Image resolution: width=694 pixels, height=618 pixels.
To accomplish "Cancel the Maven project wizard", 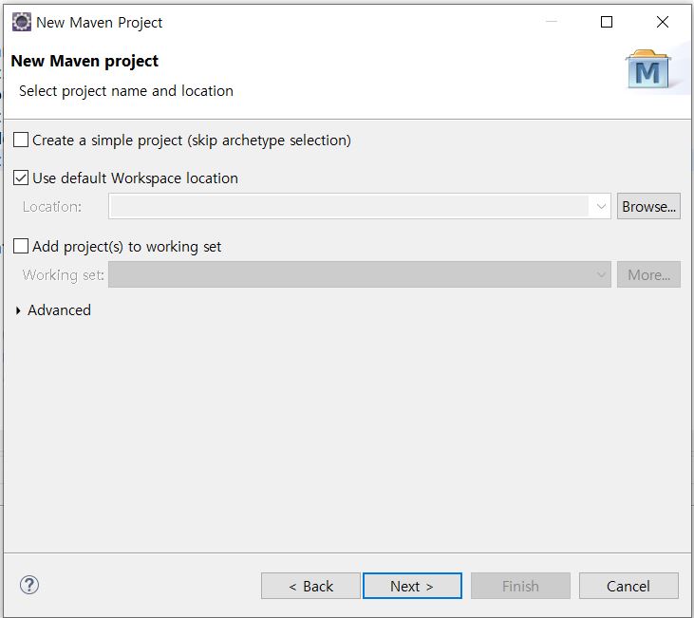I will click(x=628, y=586).
